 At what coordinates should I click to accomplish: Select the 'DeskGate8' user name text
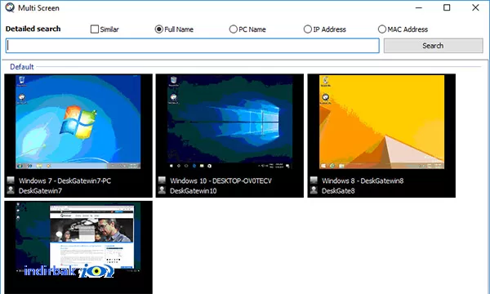[x=338, y=190]
